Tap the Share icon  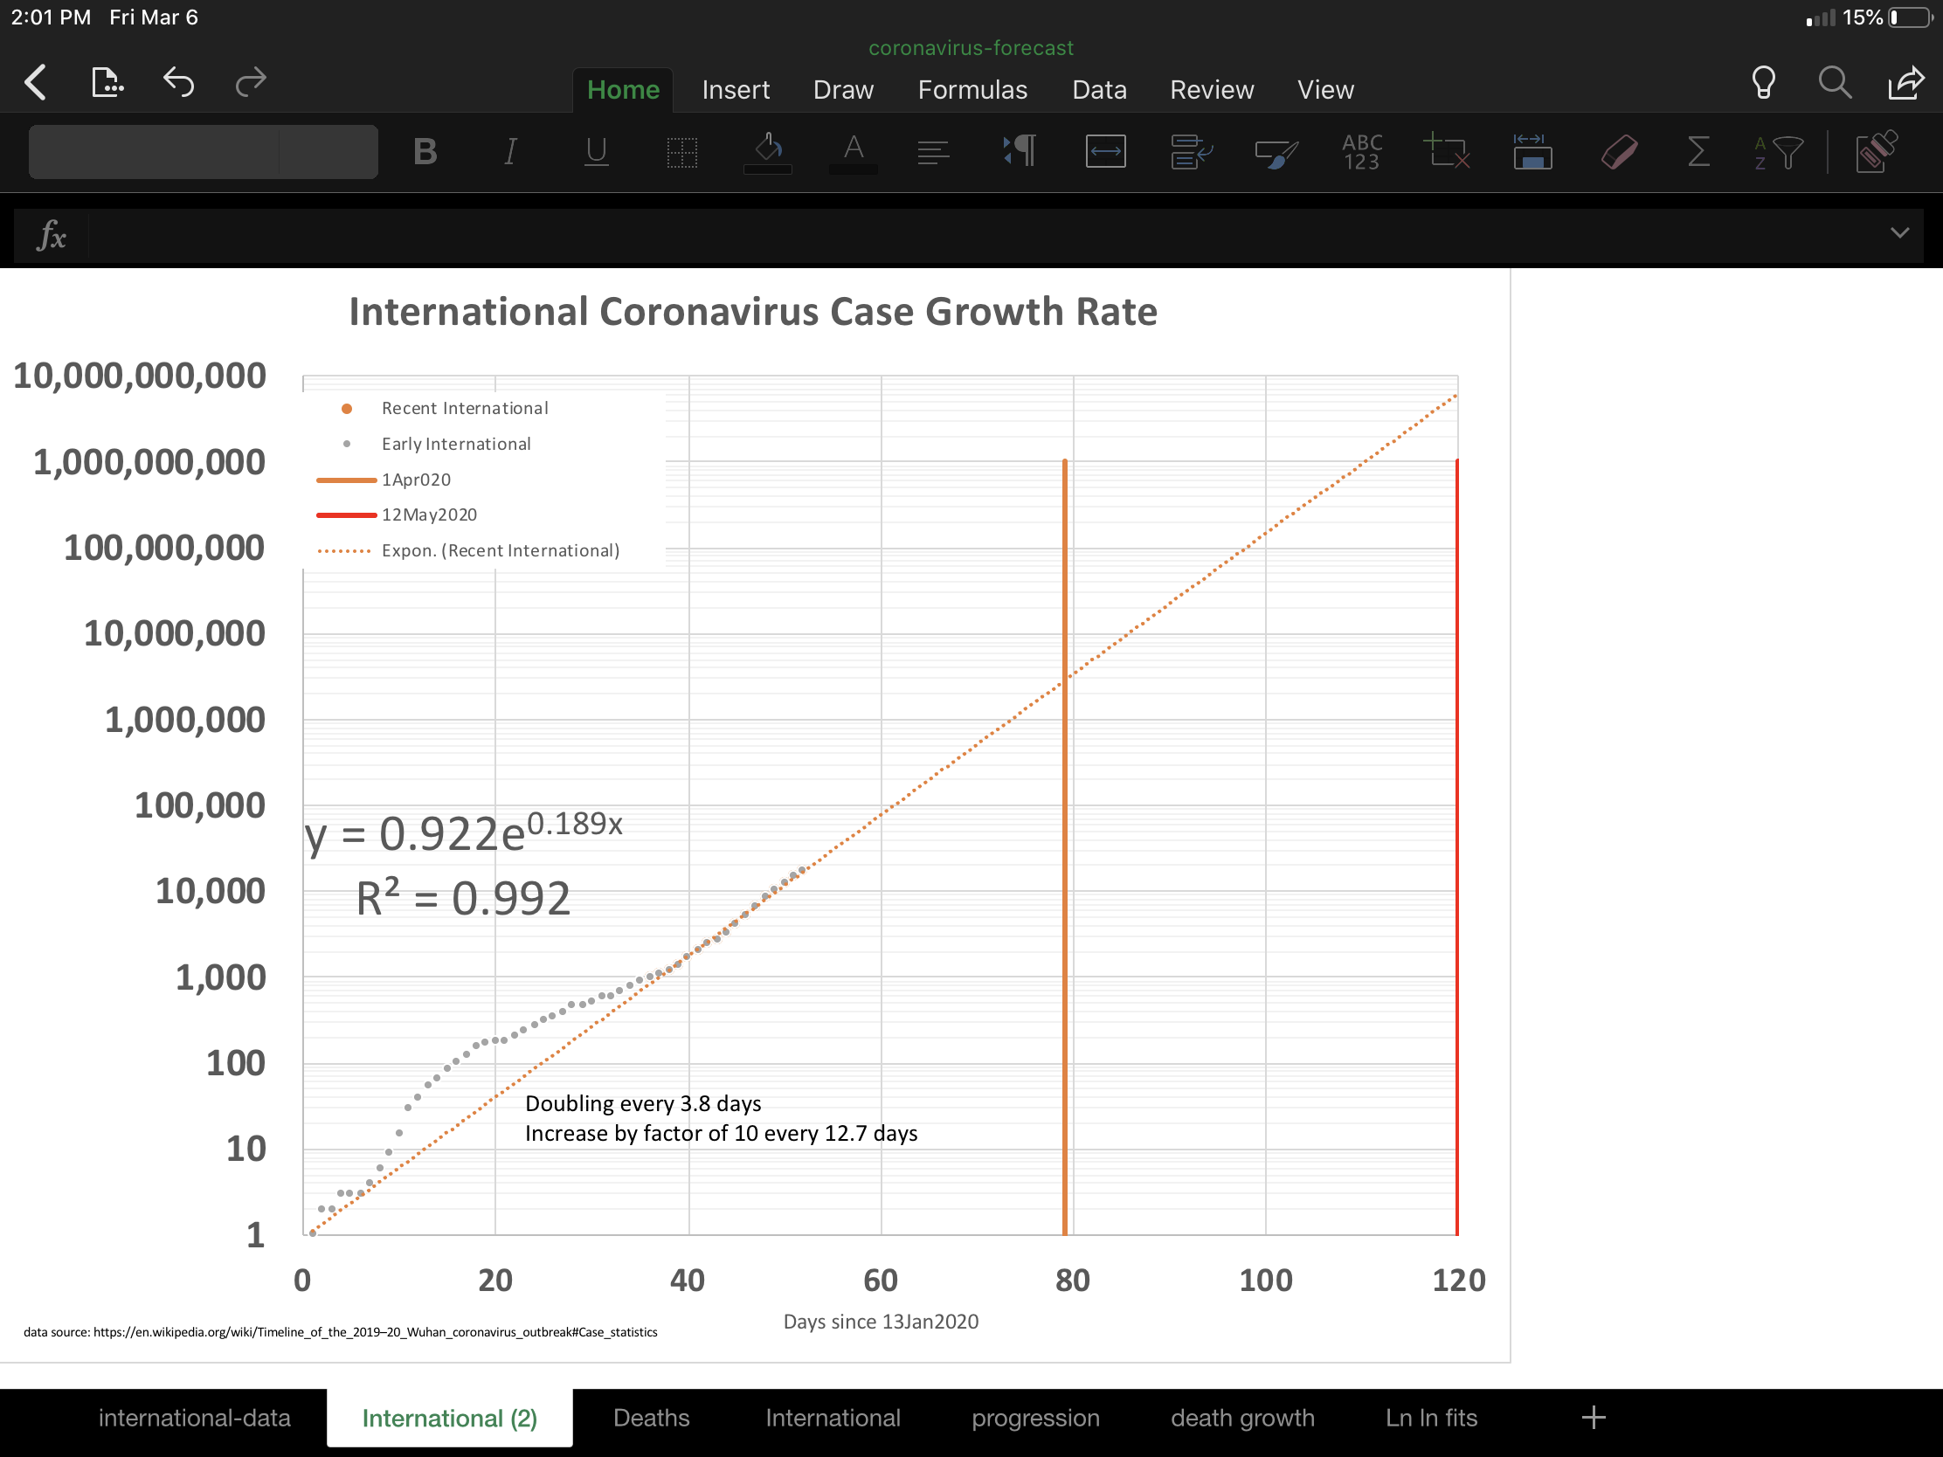1905,83
